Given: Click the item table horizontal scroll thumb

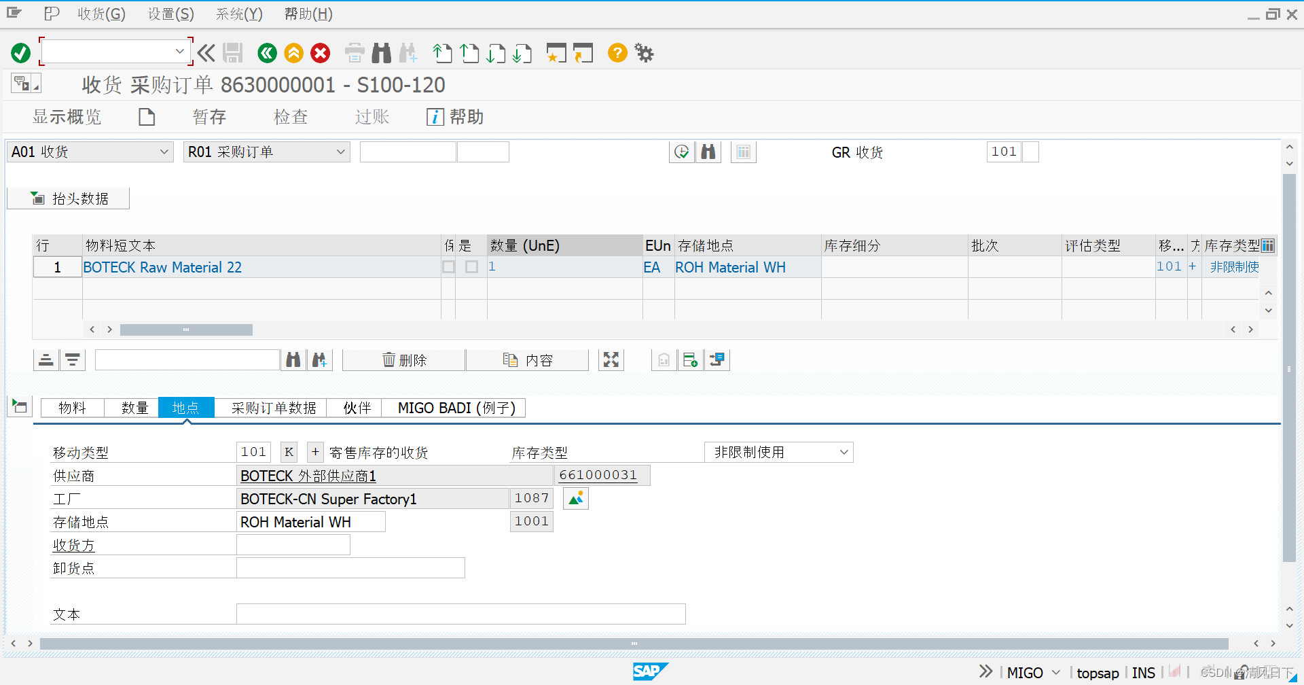Looking at the screenshot, I should click(x=186, y=330).
